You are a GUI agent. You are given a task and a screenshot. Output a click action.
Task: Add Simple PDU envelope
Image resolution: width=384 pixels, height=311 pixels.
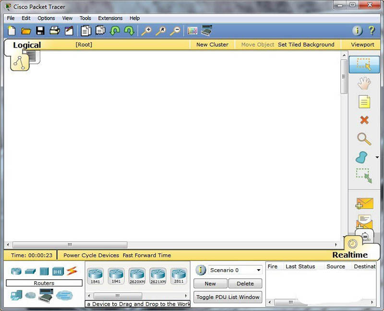(364, 204)
